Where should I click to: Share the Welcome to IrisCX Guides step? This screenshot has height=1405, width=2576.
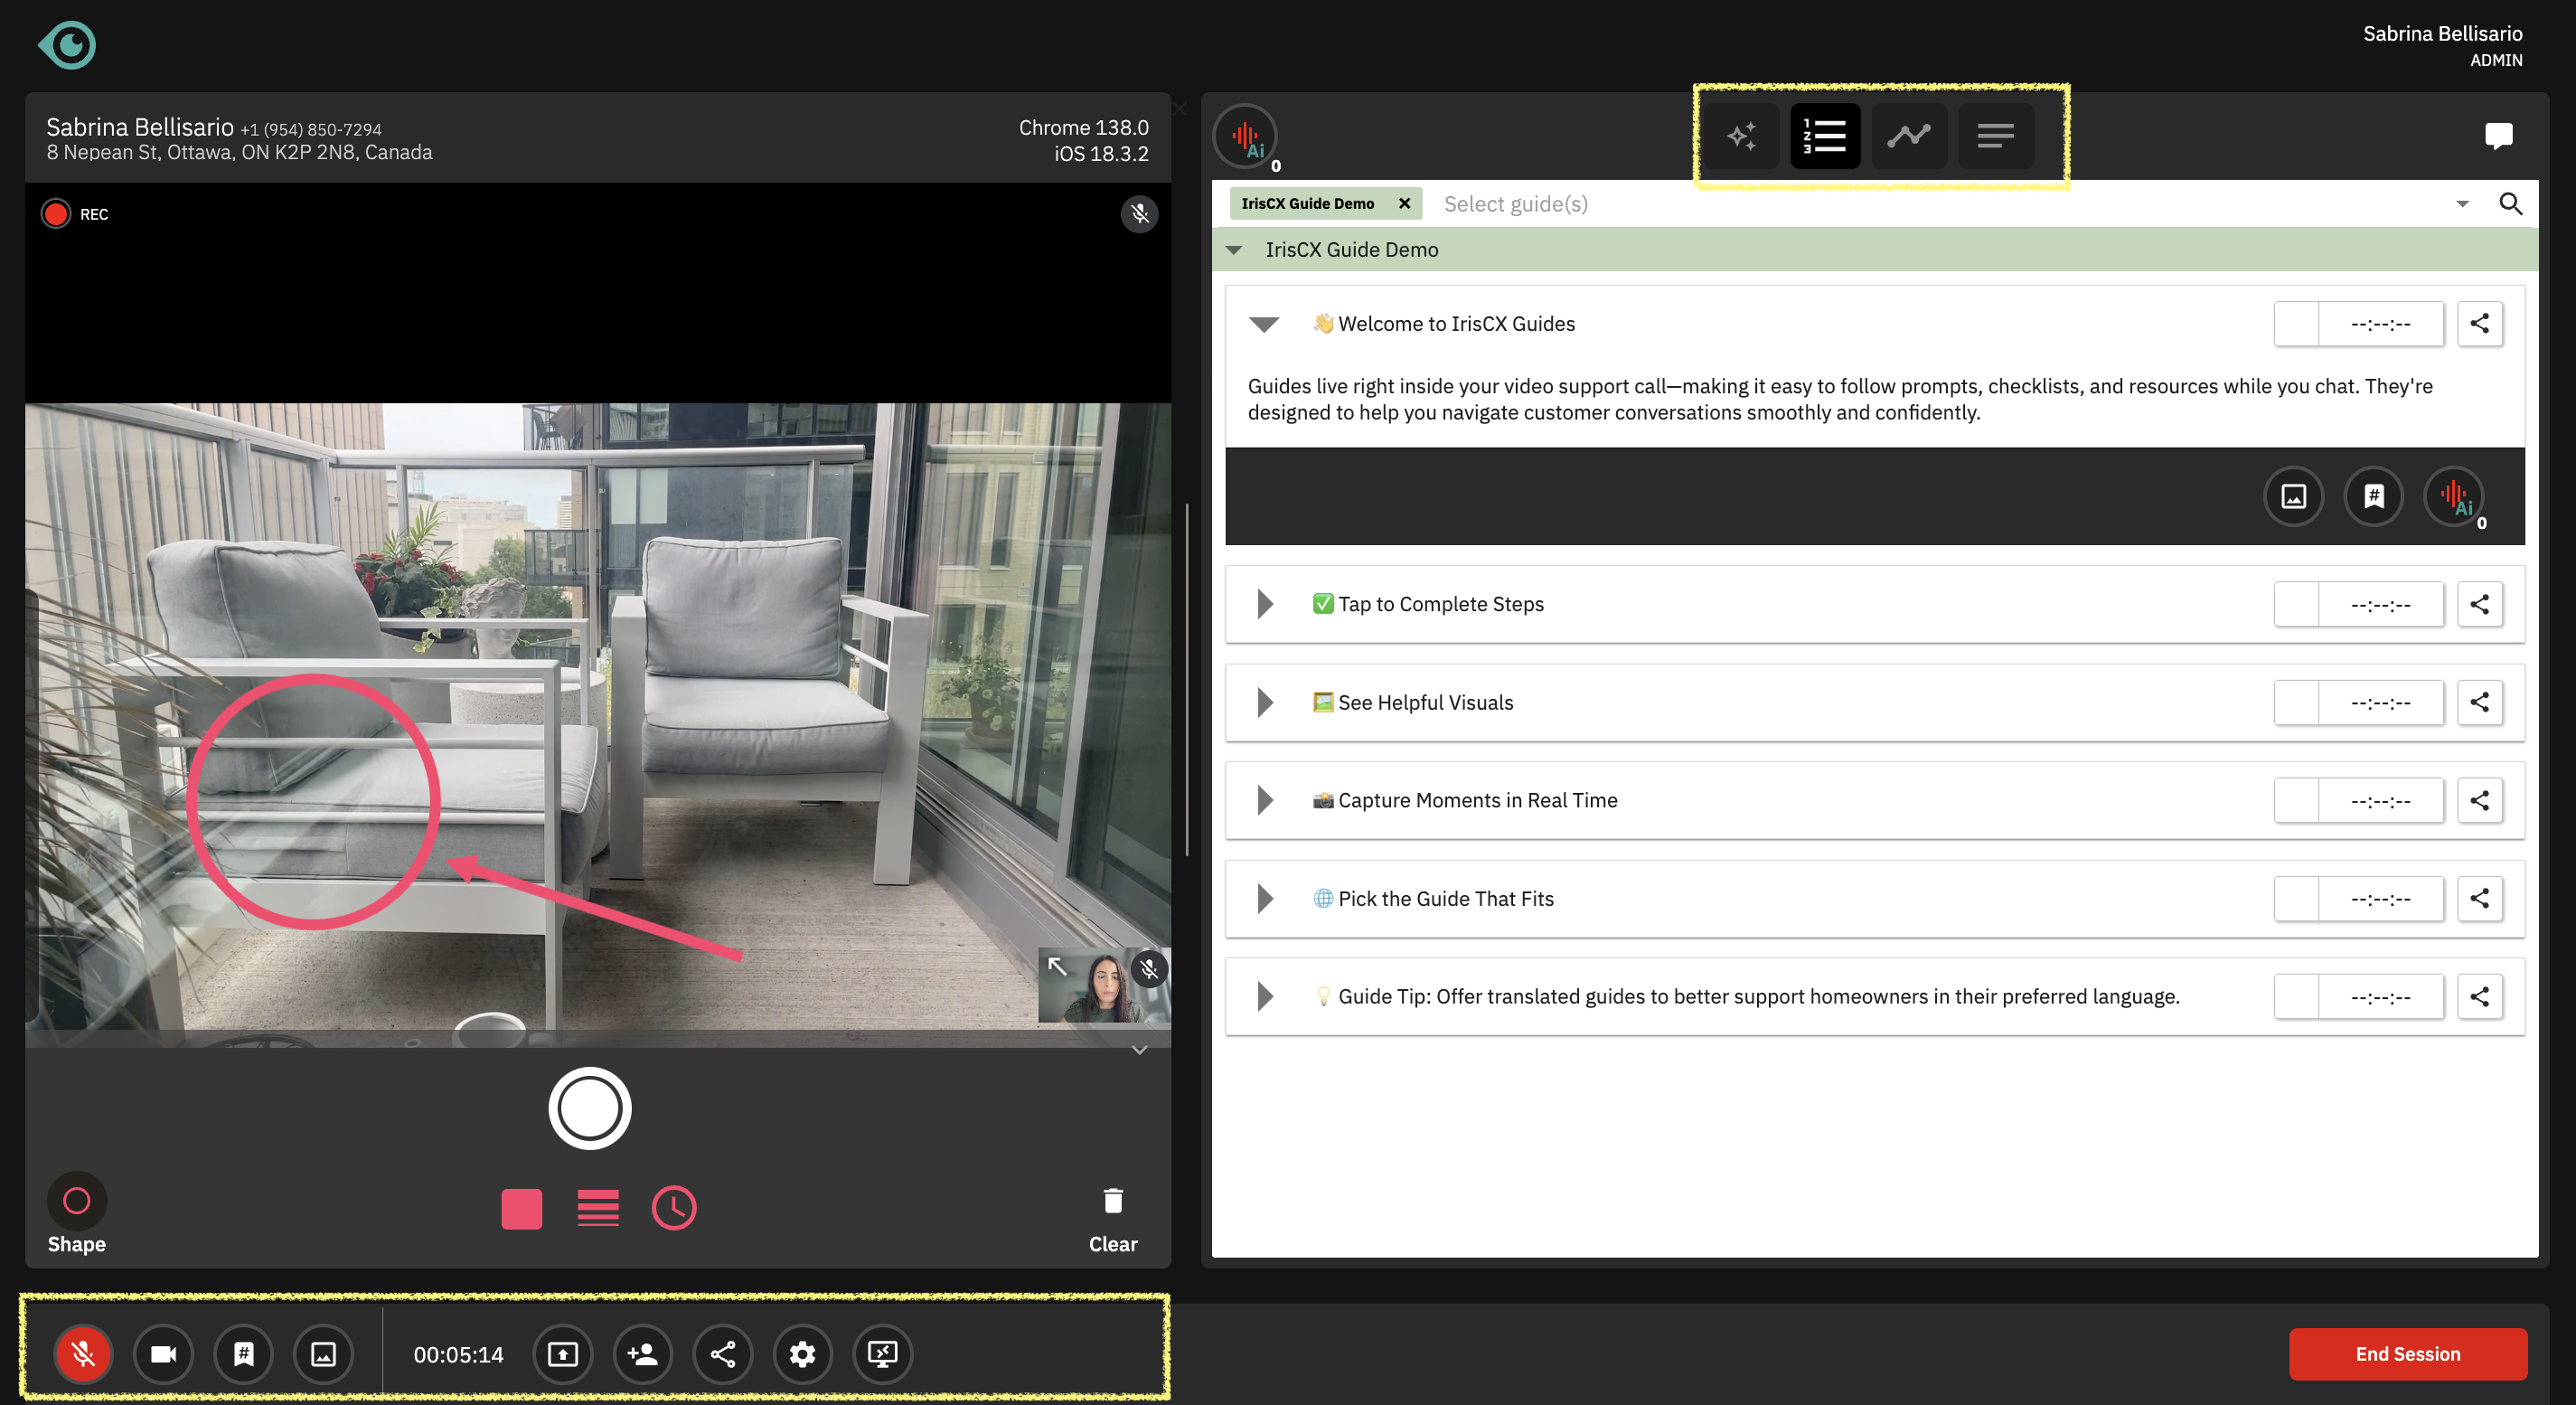[x=2480, y=324]
